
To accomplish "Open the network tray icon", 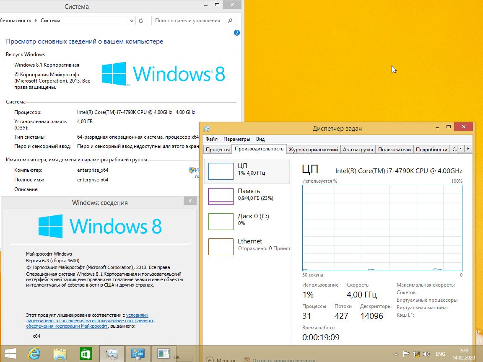I will pyautogui.click(x=416, y=354).
